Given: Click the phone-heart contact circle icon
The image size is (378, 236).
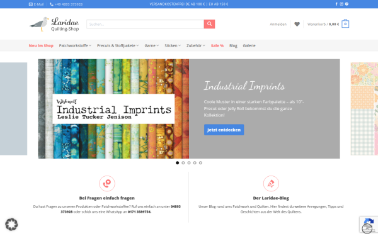Looking at the screenshot, I should pyautogui.click(x=107, y=184).
